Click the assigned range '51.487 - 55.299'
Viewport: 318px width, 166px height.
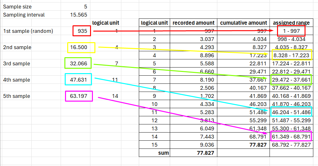(291, 120)
